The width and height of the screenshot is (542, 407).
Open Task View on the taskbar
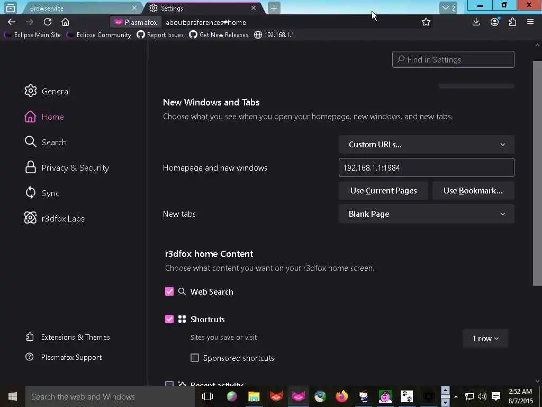click(207, 396)
